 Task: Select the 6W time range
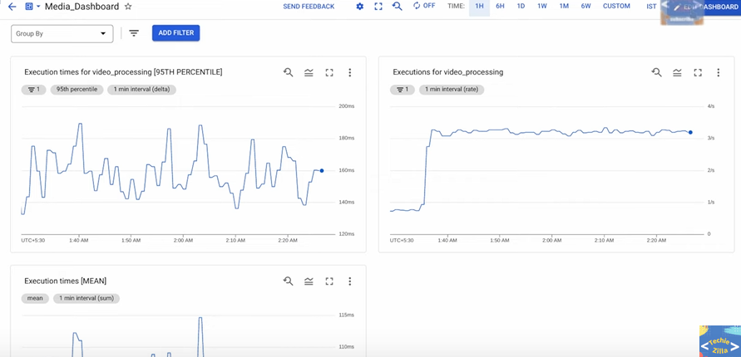click(x=586, y=6)
